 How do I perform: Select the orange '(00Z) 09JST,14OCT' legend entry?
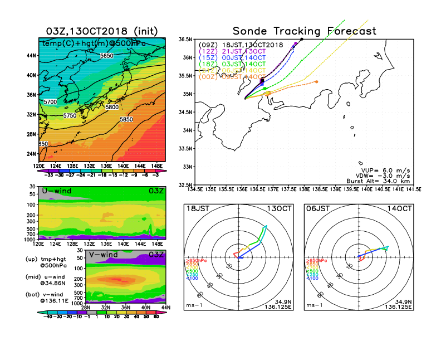[x=232, y=77]
